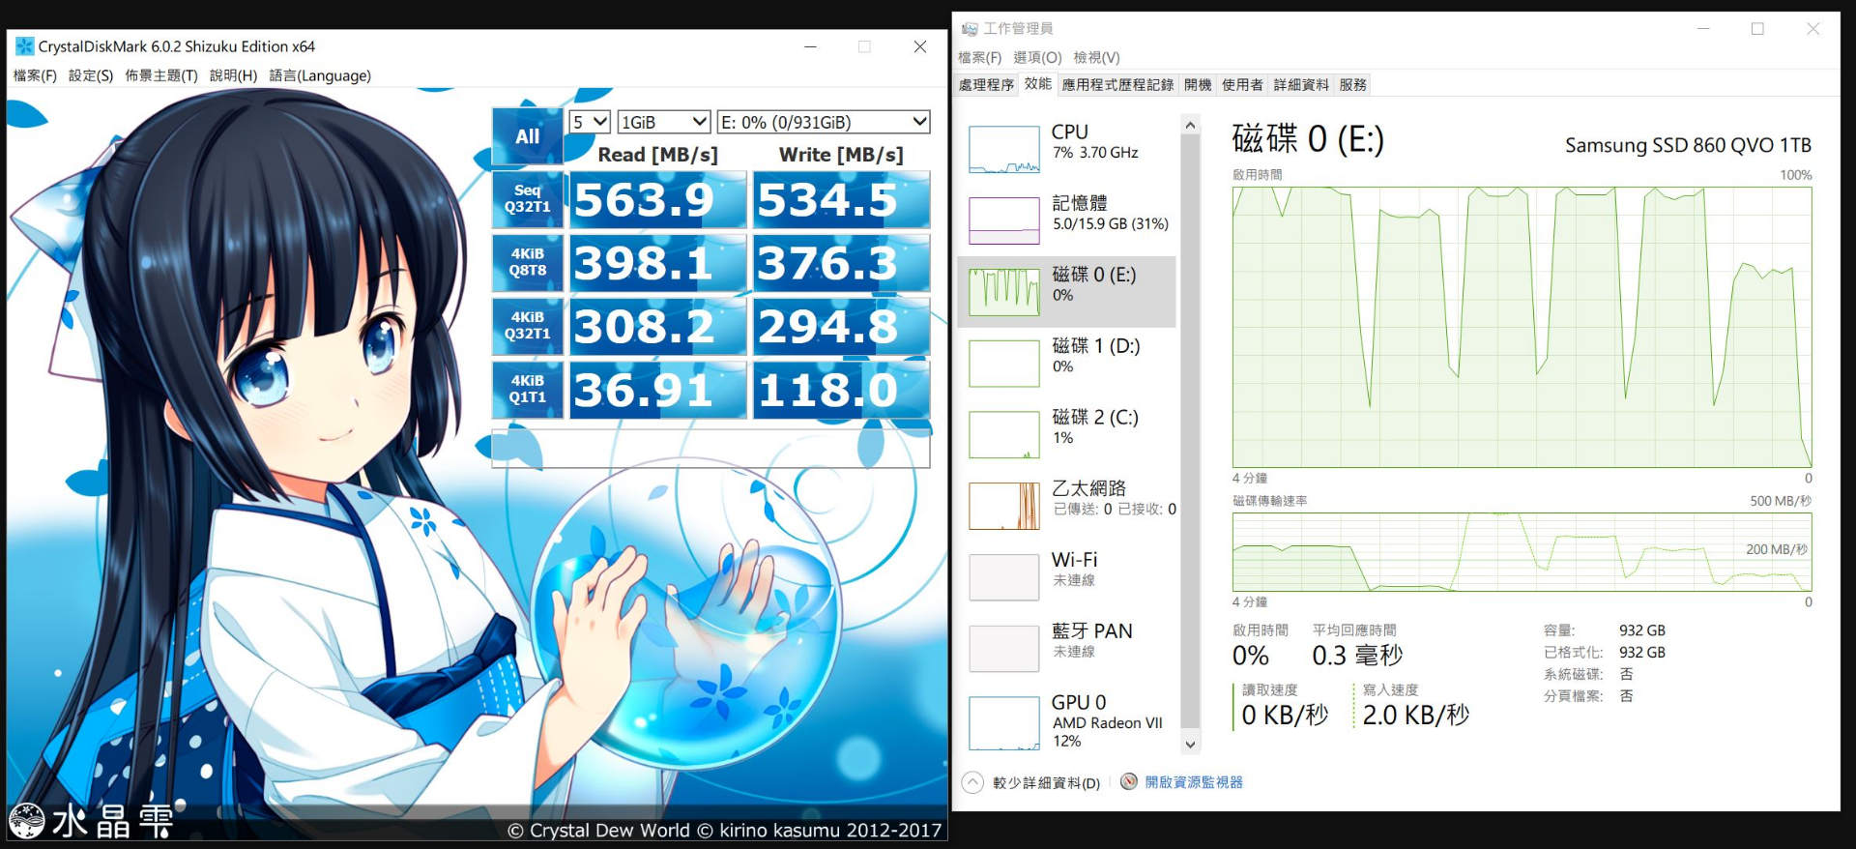1856x849 pixels.
Task: Run the 4KiB Q8T8 test
Action: pos(527,262)
